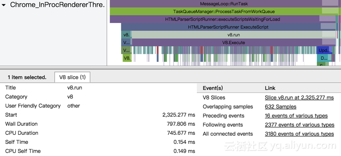Click the V8 Slices row label
Screen dimensions: 341x156
point(214,98)
